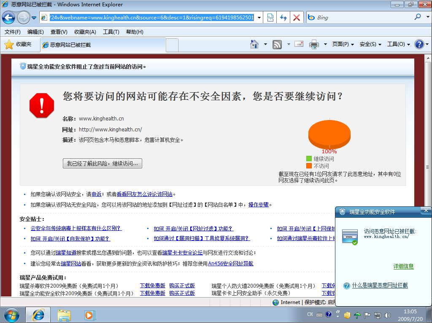This screenshot has width=432, height=323.
Task: Click the search magnifier icon
Action: tap(418, 17)
